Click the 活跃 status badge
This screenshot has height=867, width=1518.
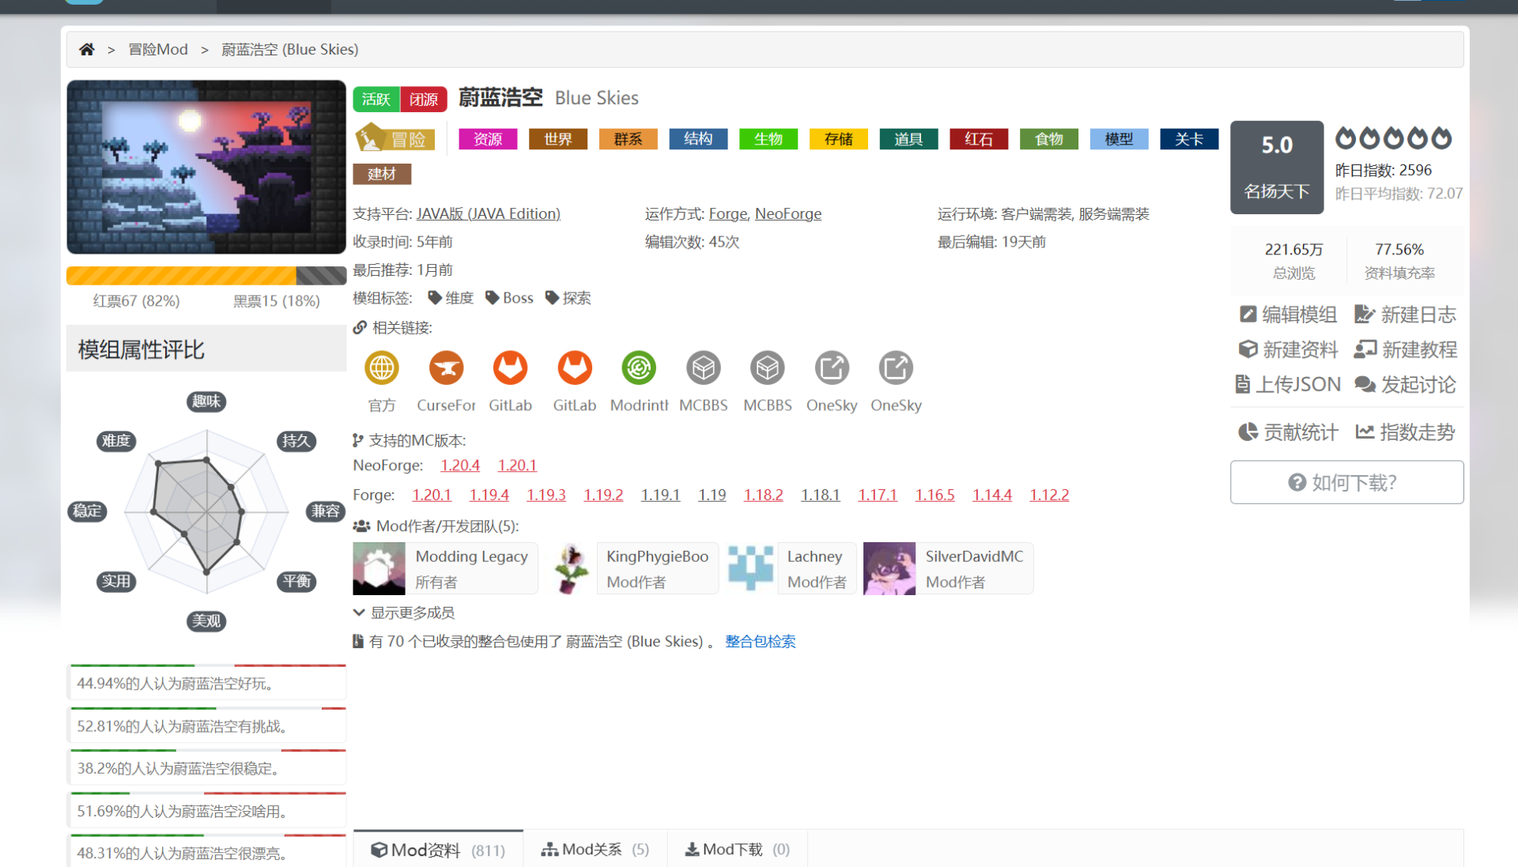tap(376, 99)
